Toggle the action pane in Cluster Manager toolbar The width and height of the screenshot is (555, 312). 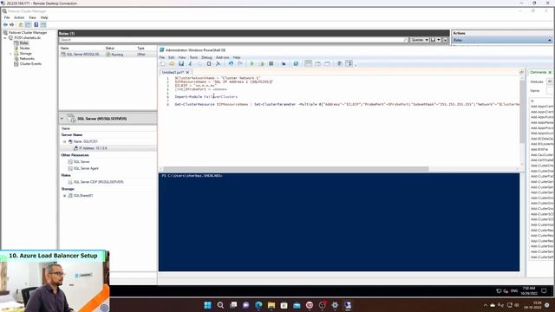tap(43, 25)
